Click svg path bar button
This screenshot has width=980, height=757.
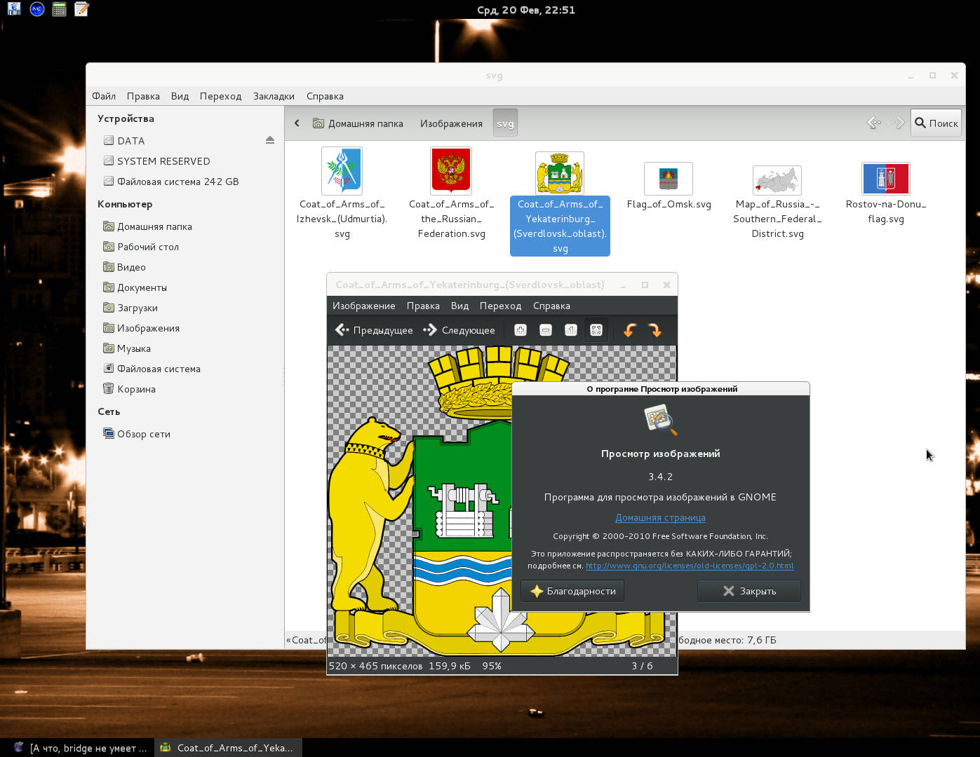point(505,123)
